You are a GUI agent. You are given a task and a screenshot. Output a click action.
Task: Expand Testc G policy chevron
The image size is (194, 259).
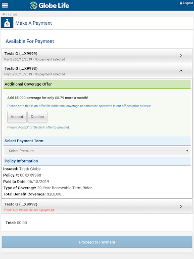click(181, 206)
